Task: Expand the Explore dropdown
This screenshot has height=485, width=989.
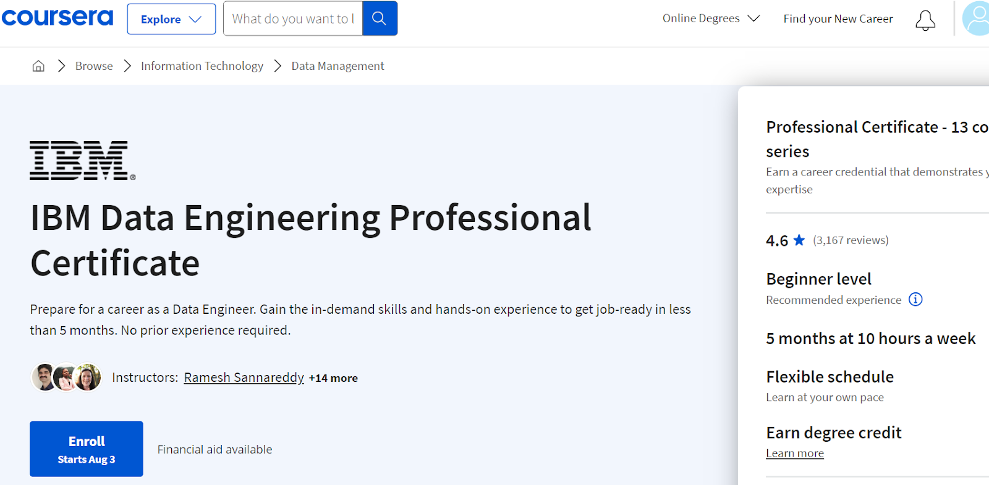Action: click(171, 19)
